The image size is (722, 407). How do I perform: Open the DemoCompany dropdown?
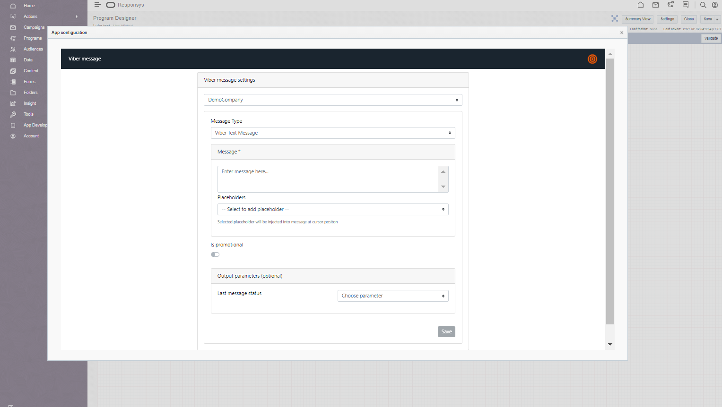click(x=333, y=100)
